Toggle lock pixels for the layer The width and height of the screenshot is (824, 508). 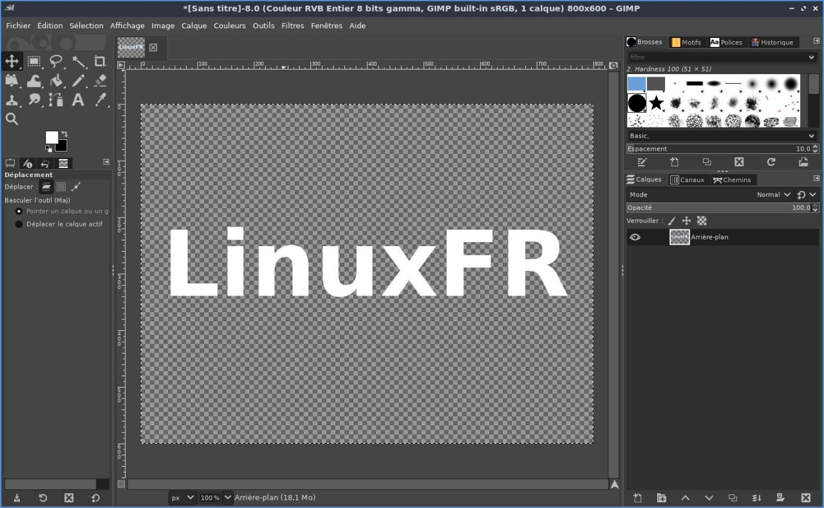671,221
